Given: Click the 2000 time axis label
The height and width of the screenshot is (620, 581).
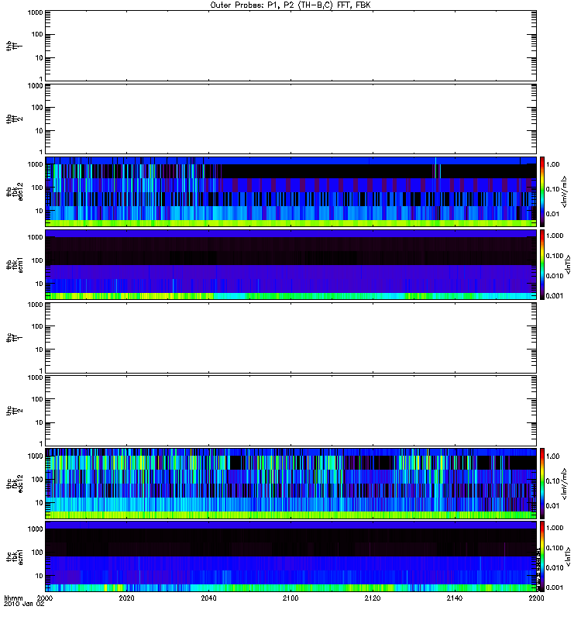Looking at the screenshot, I should coord(45,598).
